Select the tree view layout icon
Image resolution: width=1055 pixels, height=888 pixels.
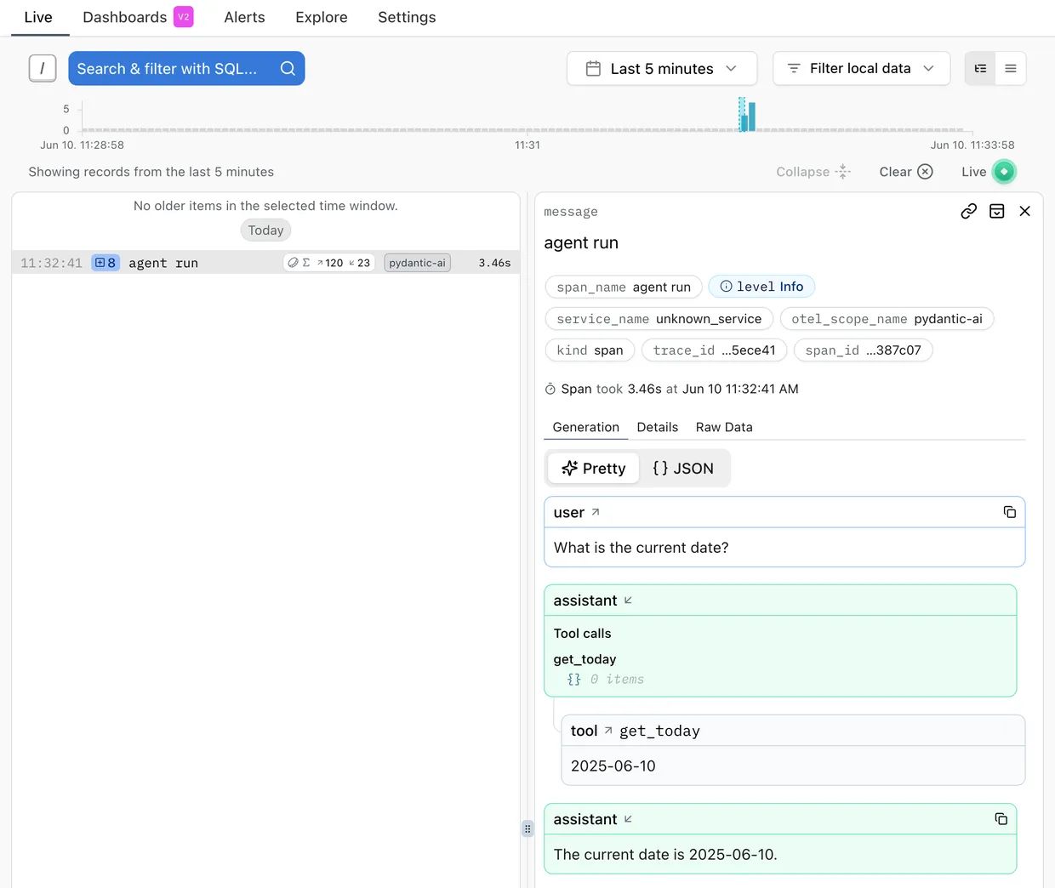[x=980, y=69]
